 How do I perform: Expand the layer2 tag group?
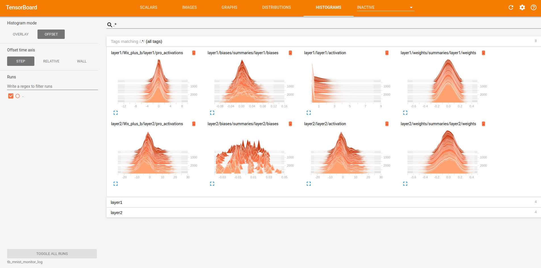coord(324,213)
